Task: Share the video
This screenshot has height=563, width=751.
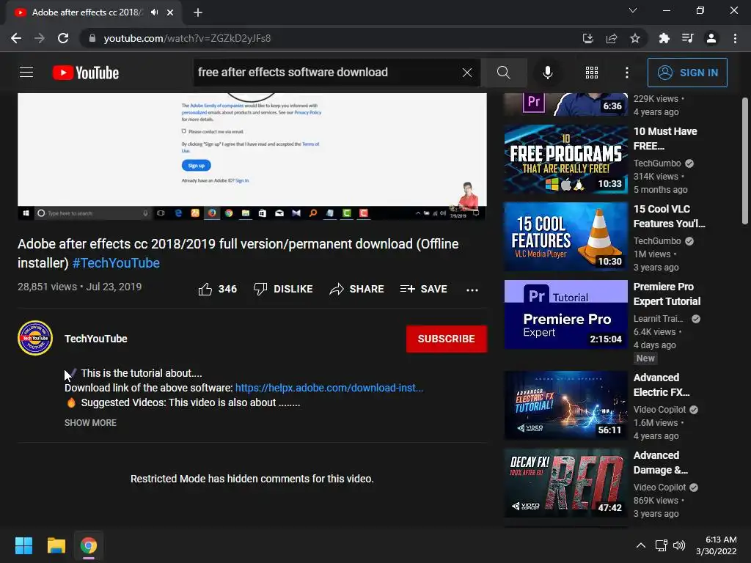Action: (357, 289)
